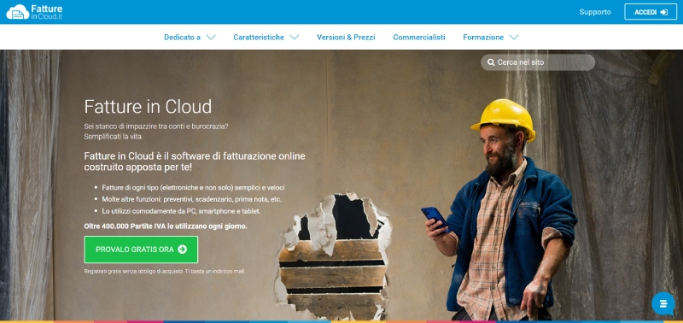Focus the Cerca nel sito field
The height and width of the screenshot is (323, 683).
pyautogui.click(x=538, y=62)
